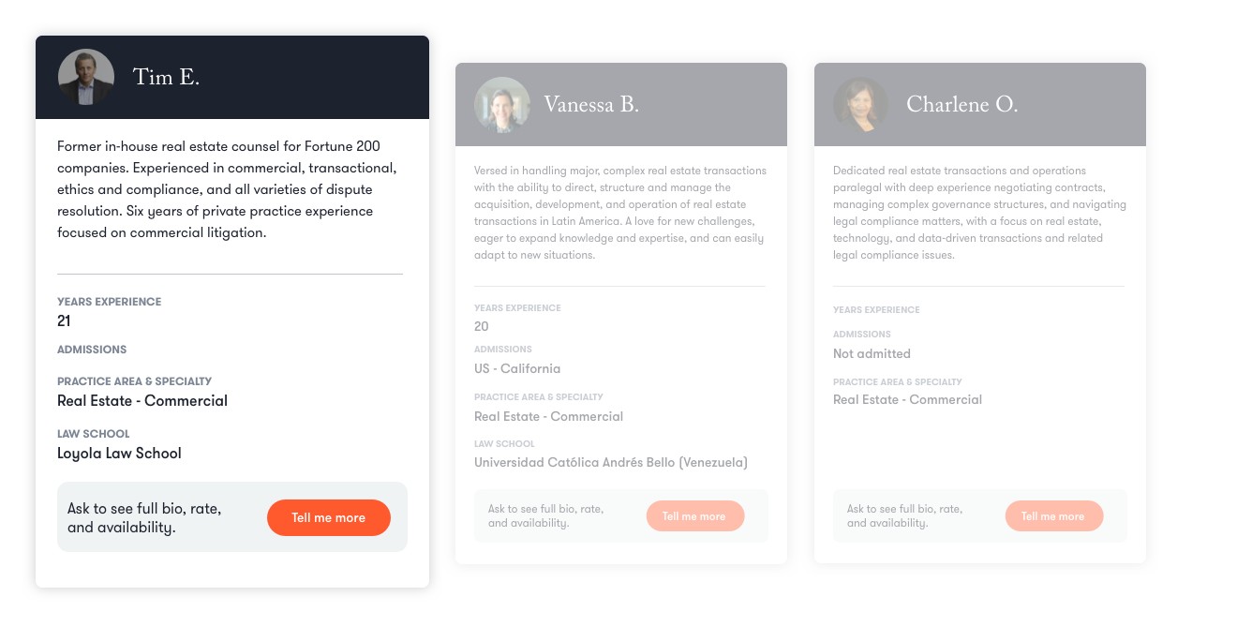Select the Vanessa B. name heading

pyautogui.click(x=591, y=104)
